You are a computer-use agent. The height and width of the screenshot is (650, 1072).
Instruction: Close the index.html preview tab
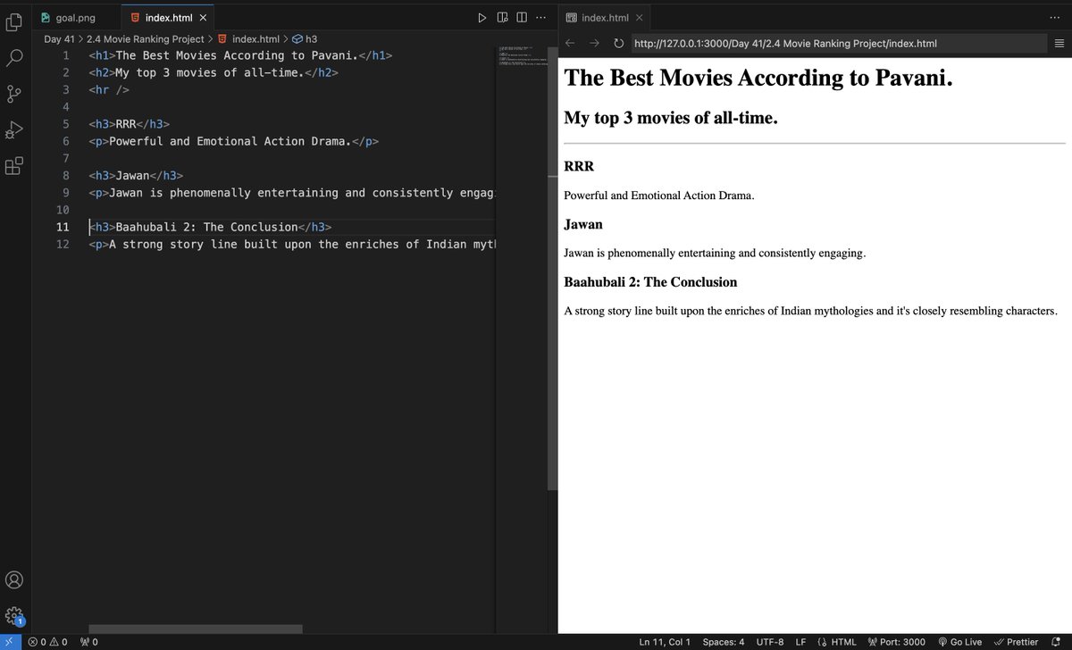coord(639,18)
